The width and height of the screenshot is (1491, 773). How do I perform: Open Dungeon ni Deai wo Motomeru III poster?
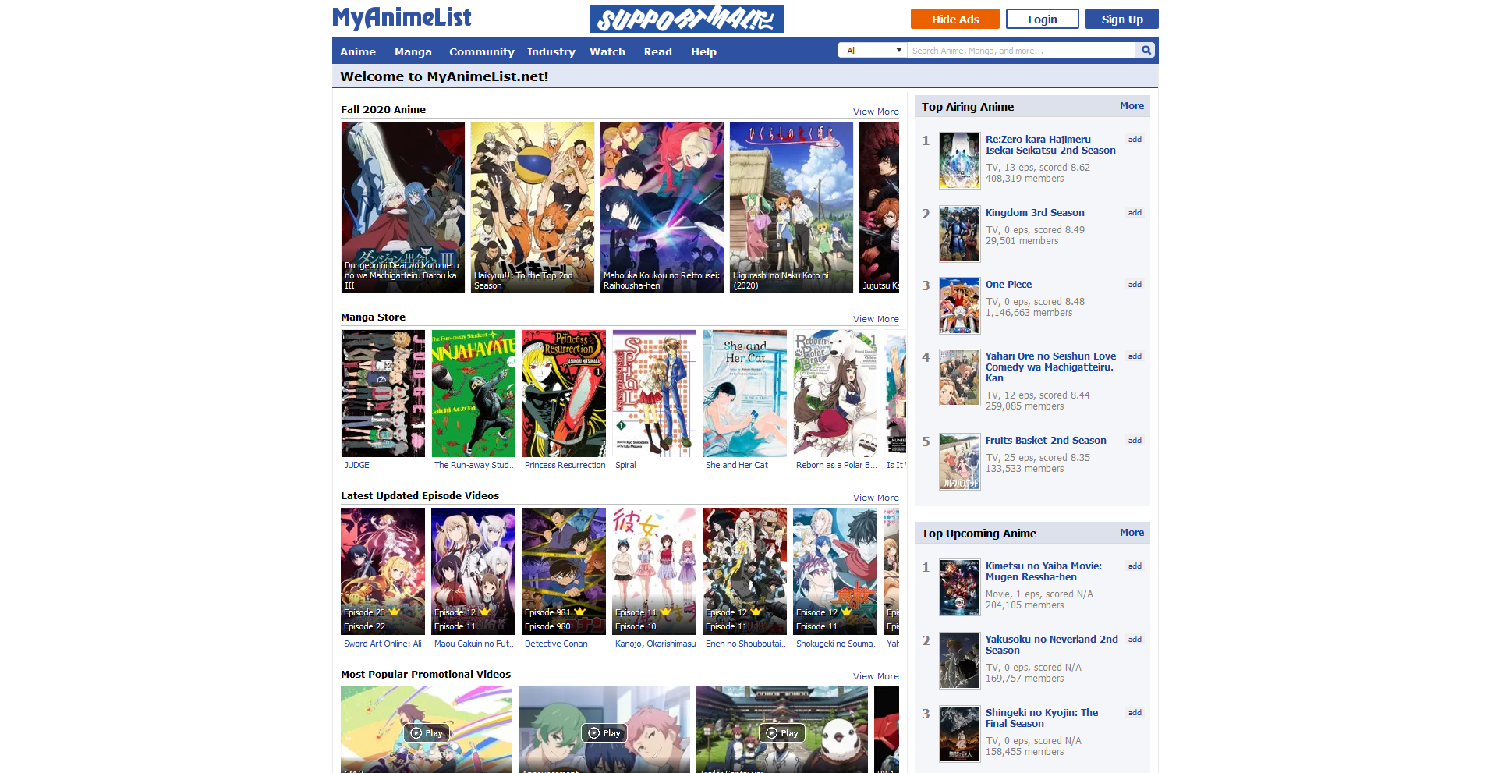(x=403, y=207)
